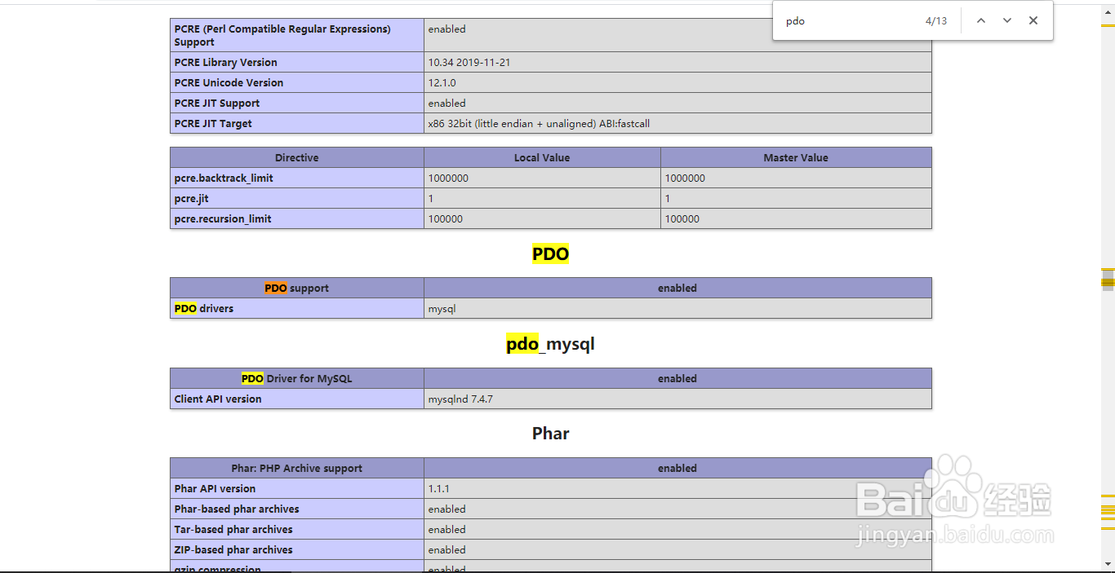Click the Phar section heading
This screenshot has width=1115, height=573.
550,434
